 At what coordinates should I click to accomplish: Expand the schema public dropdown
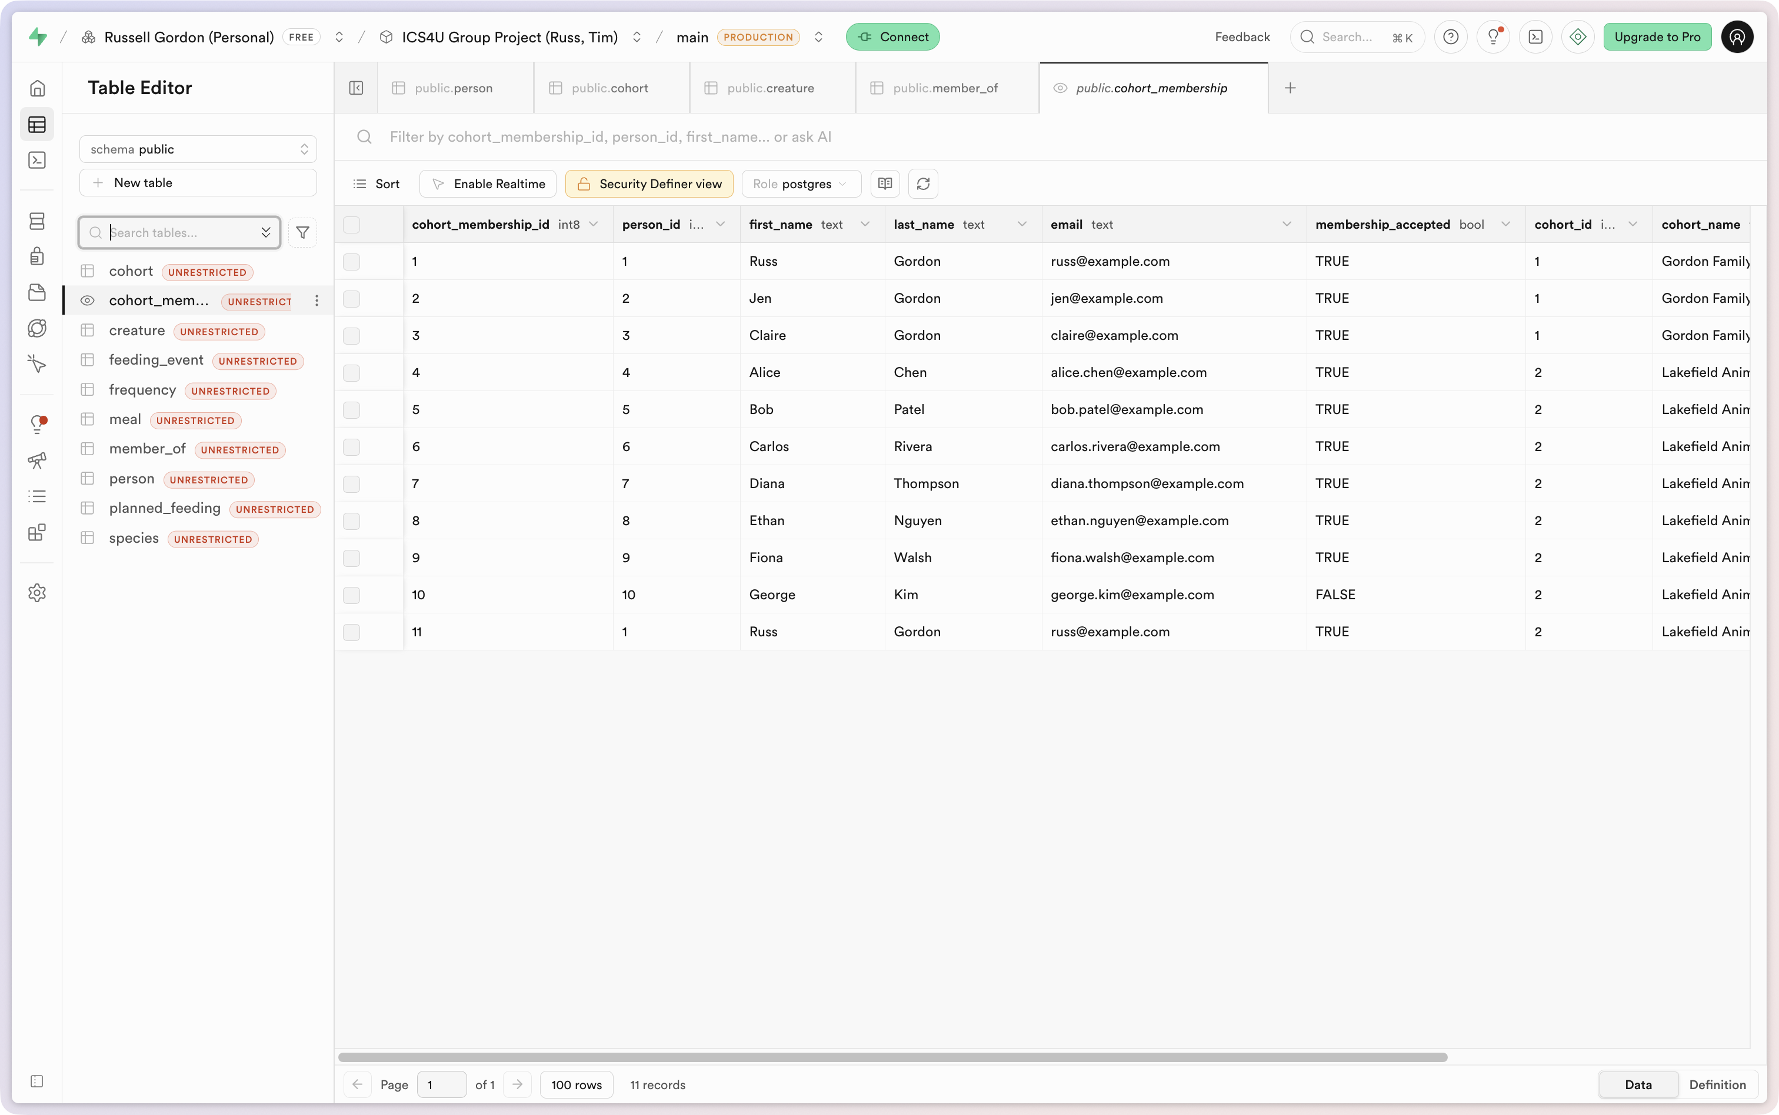198,149
